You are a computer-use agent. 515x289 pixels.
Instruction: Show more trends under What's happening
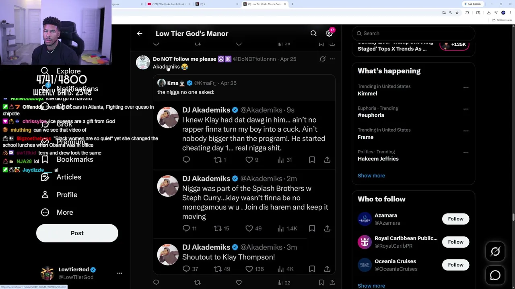pyautogui.click(x=371, y=175)
